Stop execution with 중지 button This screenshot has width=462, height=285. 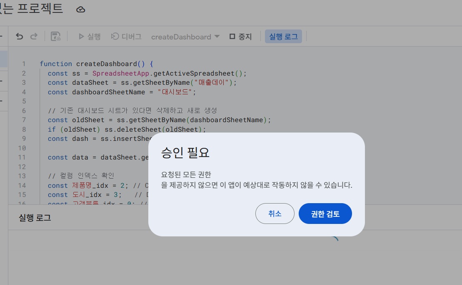point(240,37)
